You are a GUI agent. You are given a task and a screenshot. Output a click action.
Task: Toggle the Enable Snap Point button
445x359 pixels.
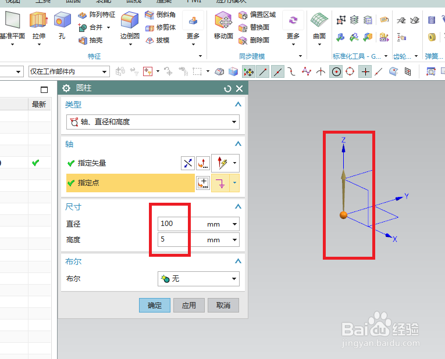click(x=248, y=71)
